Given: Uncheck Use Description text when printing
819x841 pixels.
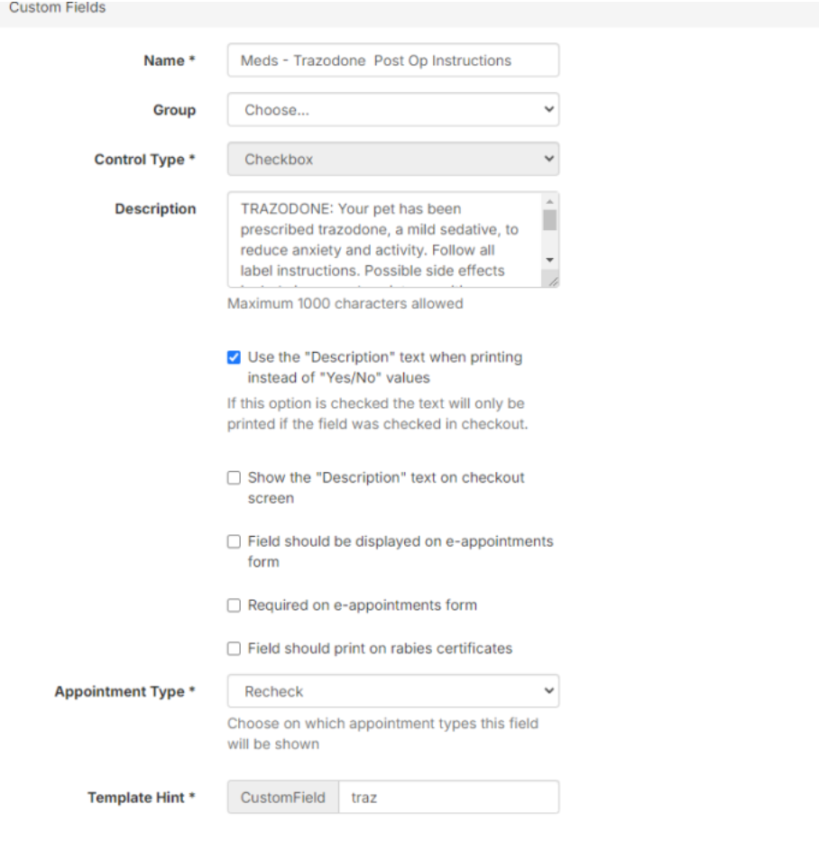Looking at the screenshot, I should (235, 357).
